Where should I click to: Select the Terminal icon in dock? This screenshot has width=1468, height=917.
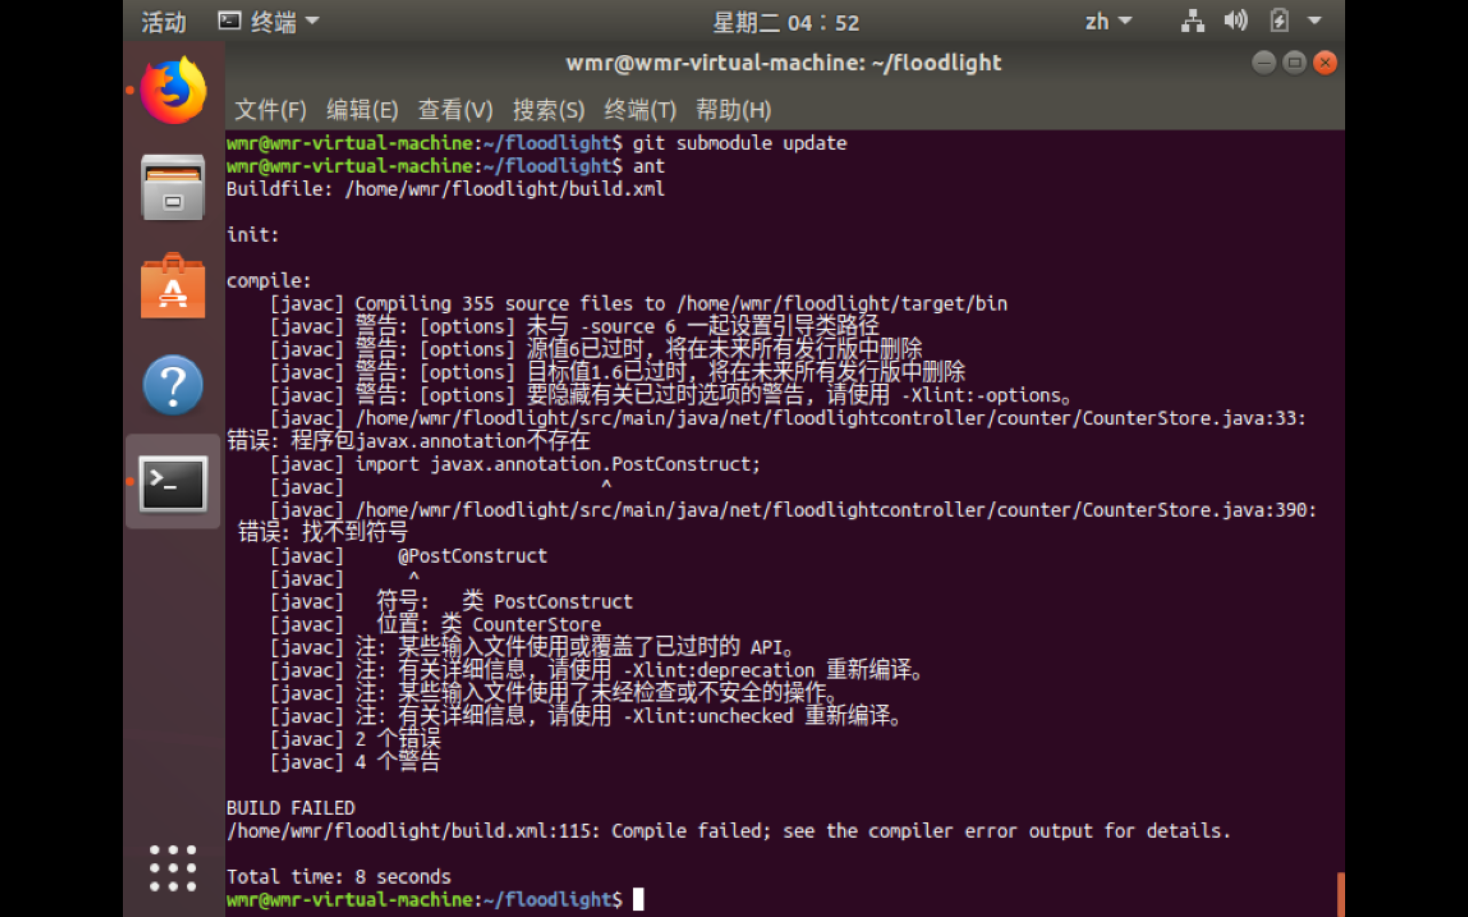pos(174,483)
